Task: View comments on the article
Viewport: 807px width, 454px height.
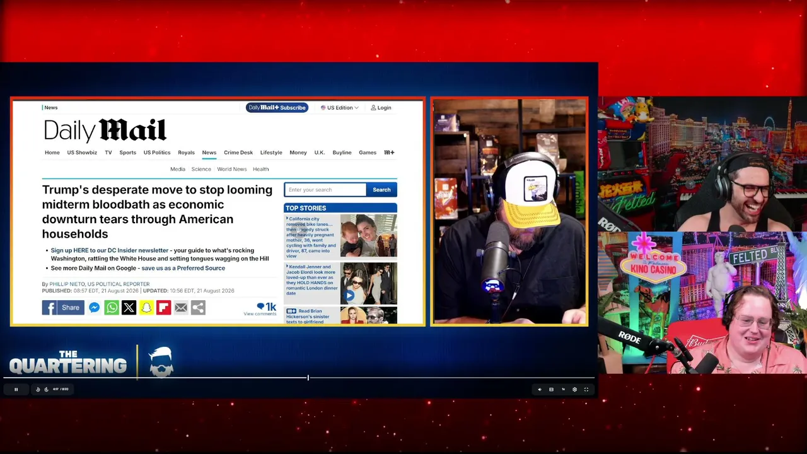Action: [x=260, y=309]
